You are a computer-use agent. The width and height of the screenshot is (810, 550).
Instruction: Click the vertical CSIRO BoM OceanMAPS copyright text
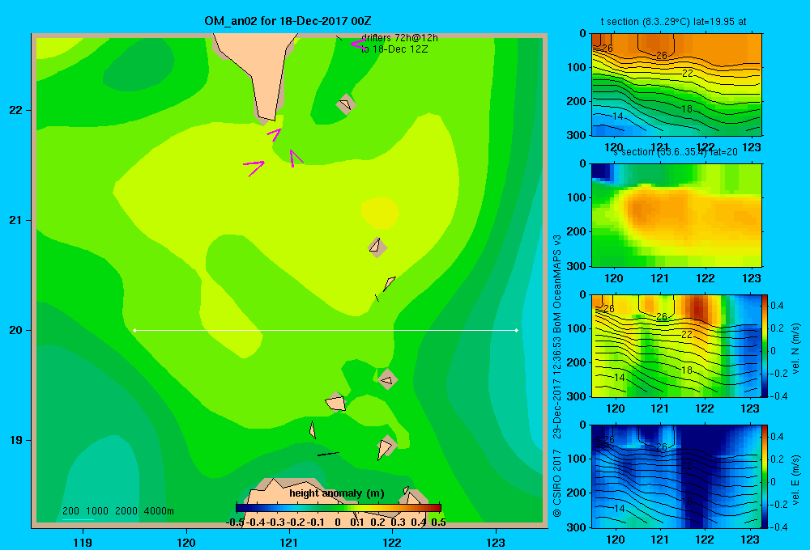click(557, 375)
